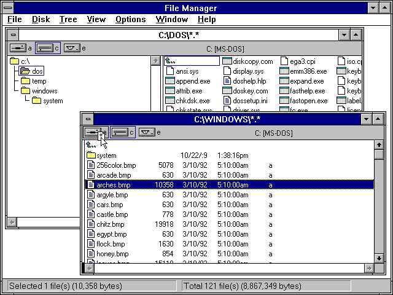This screenshot has height=295, width=393.
Task: Open the Tree menu
Action: click(68, 20)
